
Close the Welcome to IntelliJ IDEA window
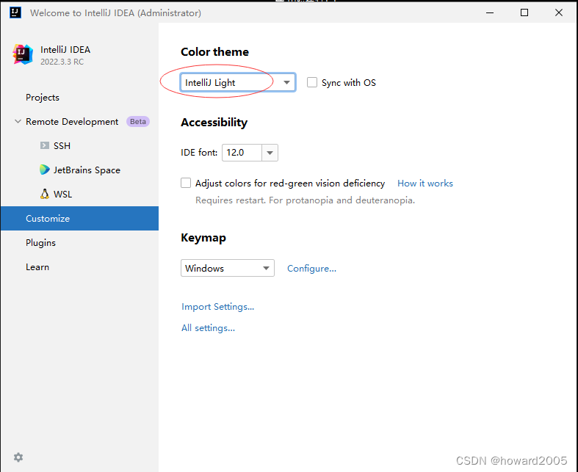(559, 12)
